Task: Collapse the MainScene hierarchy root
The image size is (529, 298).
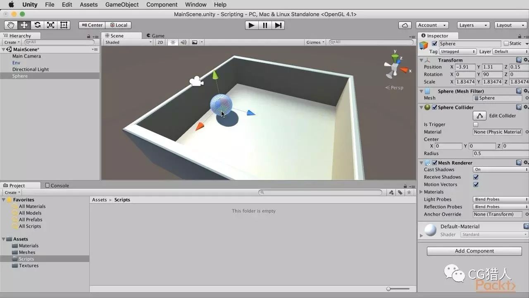Action: pos(4,49)
